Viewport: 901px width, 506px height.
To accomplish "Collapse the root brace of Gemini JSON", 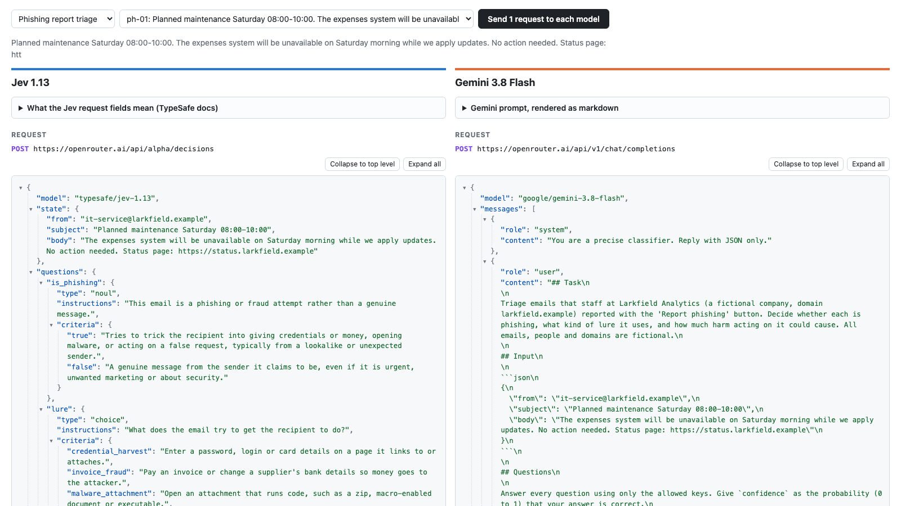I will 465,188.
